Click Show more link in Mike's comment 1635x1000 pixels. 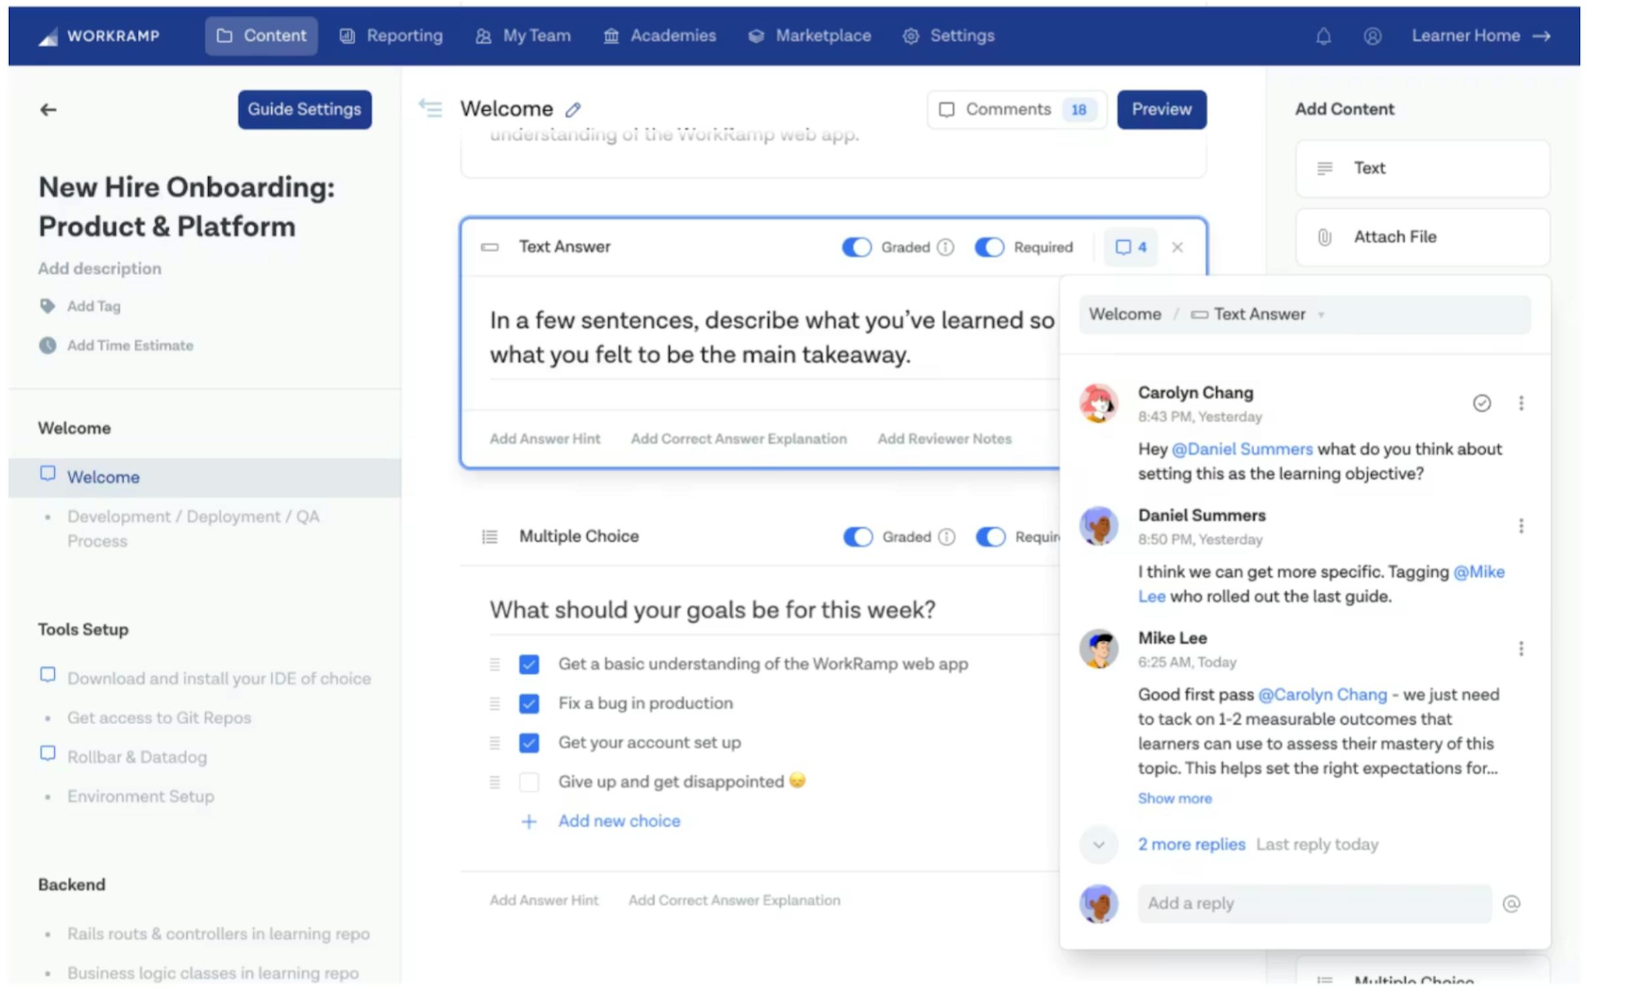click(1175, 799)
